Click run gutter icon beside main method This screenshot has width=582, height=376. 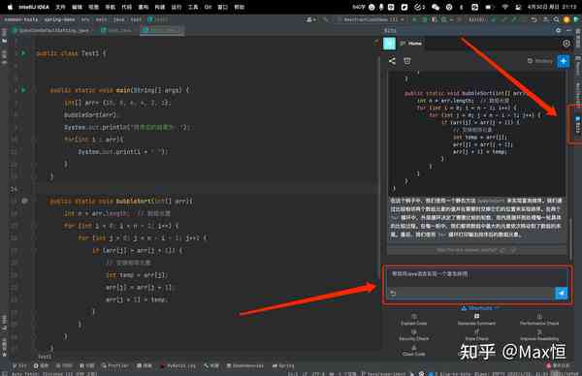(23, 90)
